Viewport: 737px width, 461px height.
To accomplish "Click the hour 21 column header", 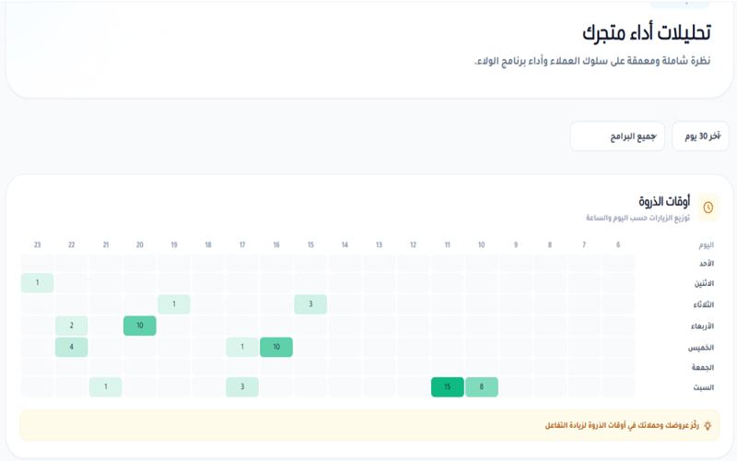I will click(106, 244).
